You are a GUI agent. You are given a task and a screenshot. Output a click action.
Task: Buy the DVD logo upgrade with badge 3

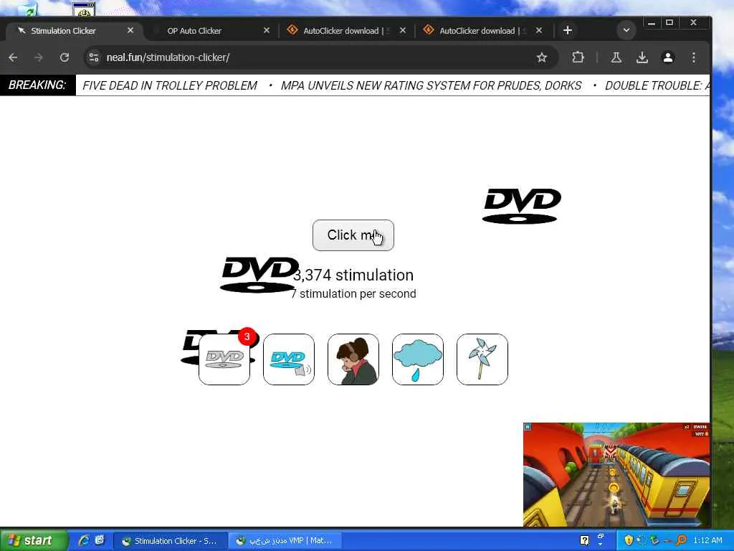(x=224, y=359)
